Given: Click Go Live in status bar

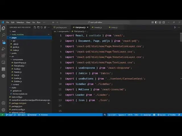Looking at the screenshot, I should tap(162, 115).
